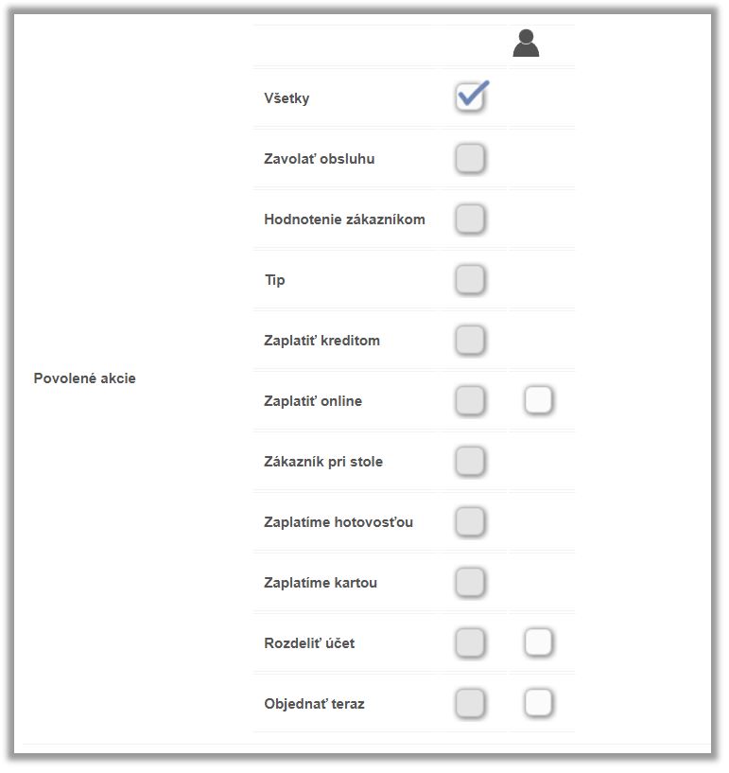Check Rozdeliť účet in the user column
Viewport: 729px width, 773px height.
[538, 642]
